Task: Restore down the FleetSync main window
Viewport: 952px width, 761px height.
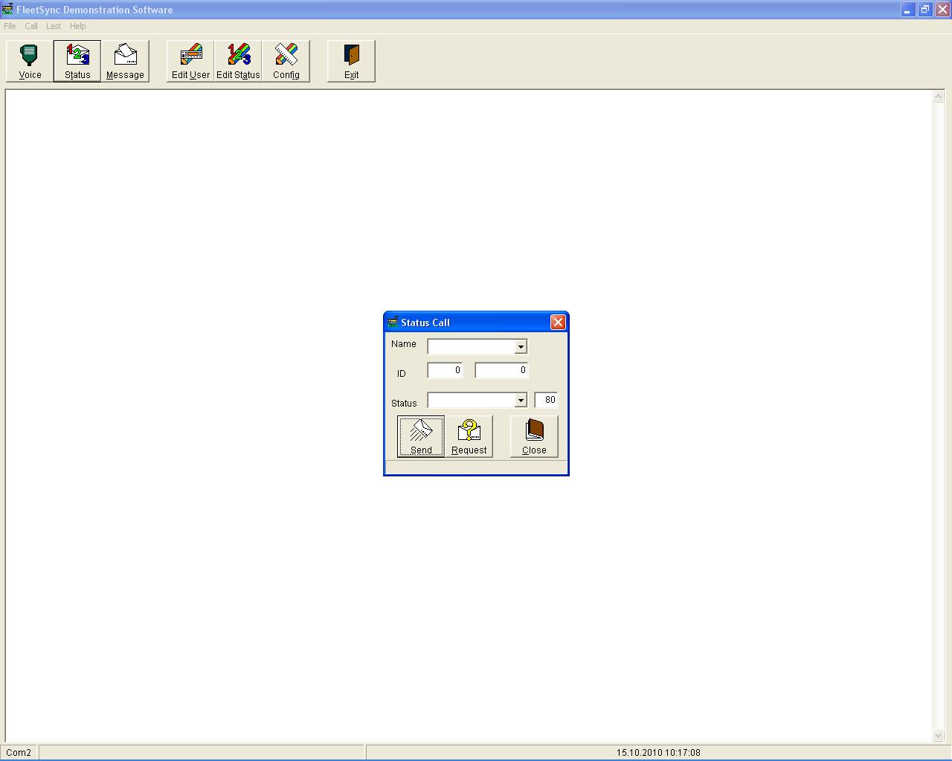Action: 925,10
